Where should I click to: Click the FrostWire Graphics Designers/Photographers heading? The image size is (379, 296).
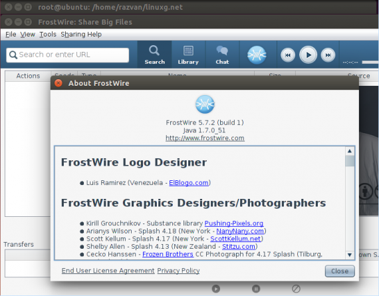point(193,203)
